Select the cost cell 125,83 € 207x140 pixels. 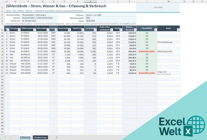(x=130, y=73)
